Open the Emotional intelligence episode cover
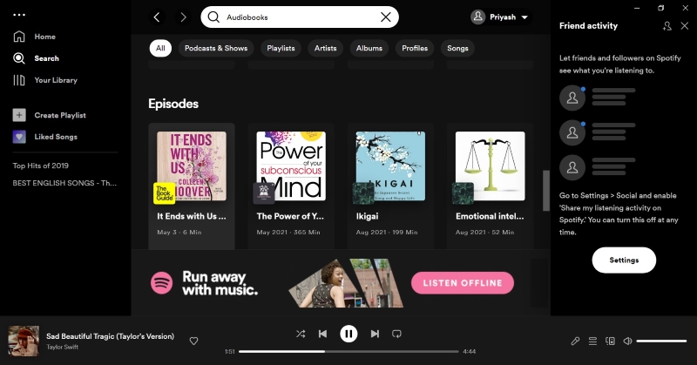The height and width of the screenshot is (365, 697). [490, 166]
